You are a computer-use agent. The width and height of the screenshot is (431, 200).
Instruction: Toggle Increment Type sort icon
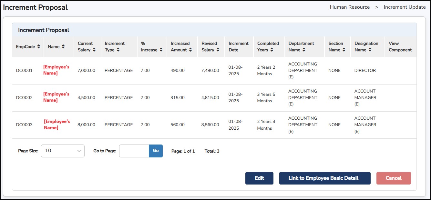(118, 50)
